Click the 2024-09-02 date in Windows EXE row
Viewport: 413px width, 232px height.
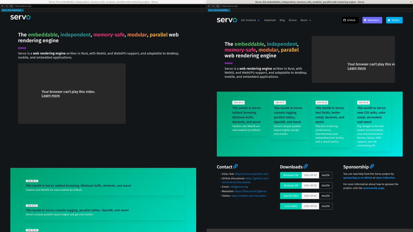coord(310,175)
